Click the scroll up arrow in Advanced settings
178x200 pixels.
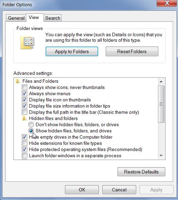point(161,81)
